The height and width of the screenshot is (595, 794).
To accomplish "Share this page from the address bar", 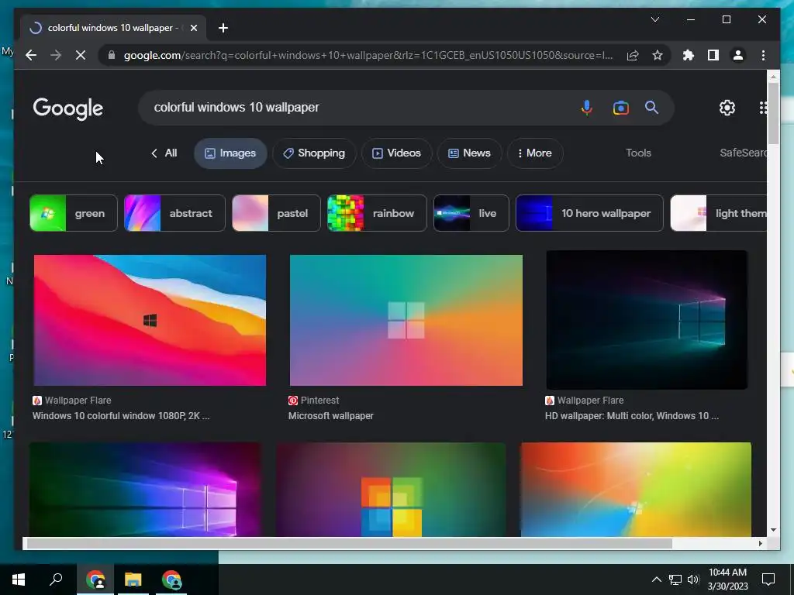I will [633, 55].
